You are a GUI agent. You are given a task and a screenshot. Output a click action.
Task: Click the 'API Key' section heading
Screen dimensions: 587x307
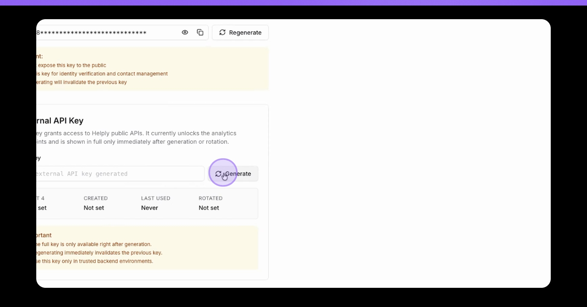tap(60, 121)
